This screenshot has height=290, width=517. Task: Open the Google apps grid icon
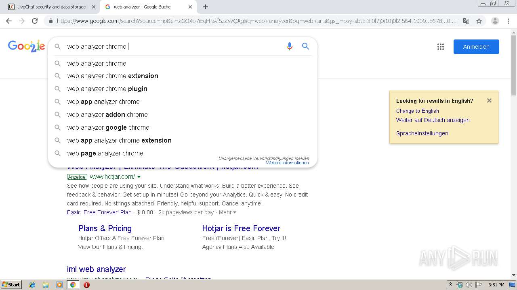tap(441, 47)
